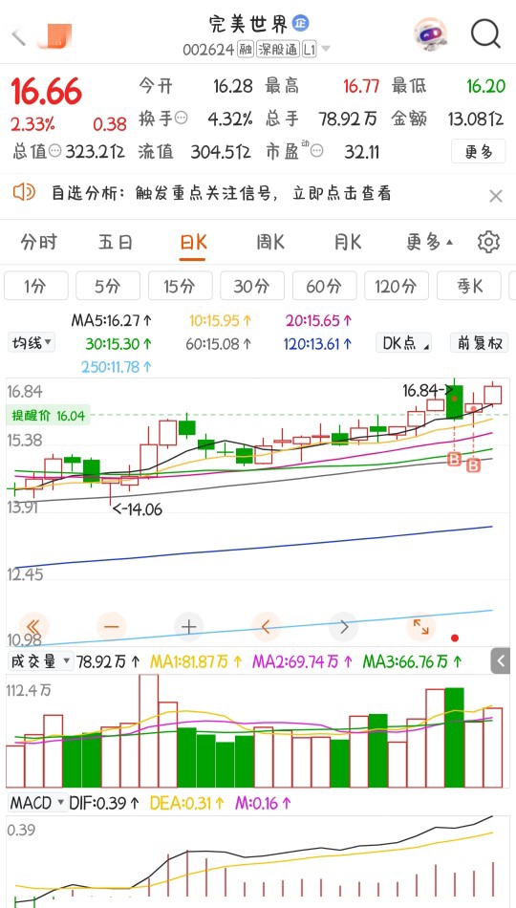Tap the robot assistant avatar icon
Viewport: 516px width, 908px height.
pos(430,34)
